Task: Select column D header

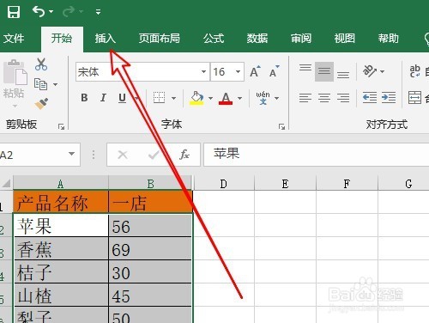Action: coord(224,183)
